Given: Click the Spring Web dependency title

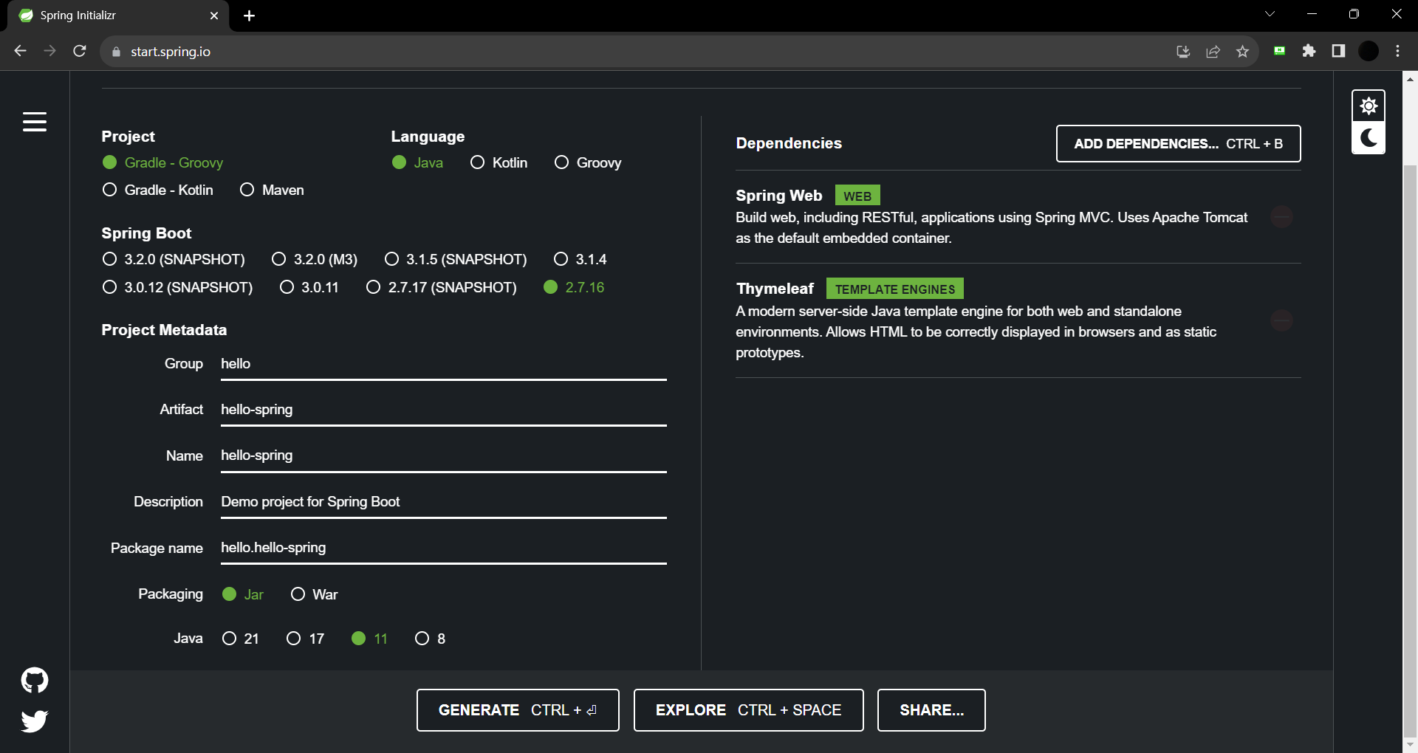Looking at the screenshot, I should click(778, 196).
